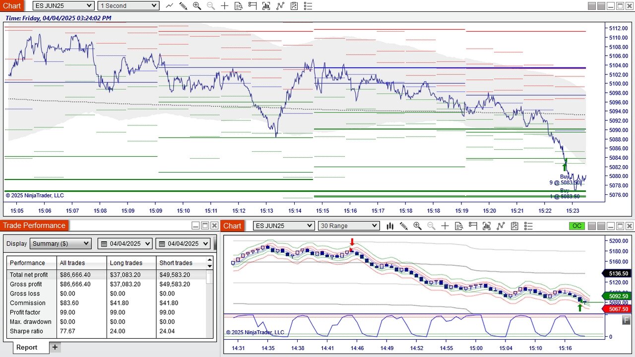Click the F button at the bottom chart corner
The width and height of the screenshot is (635, 357).
click(627, 321)
